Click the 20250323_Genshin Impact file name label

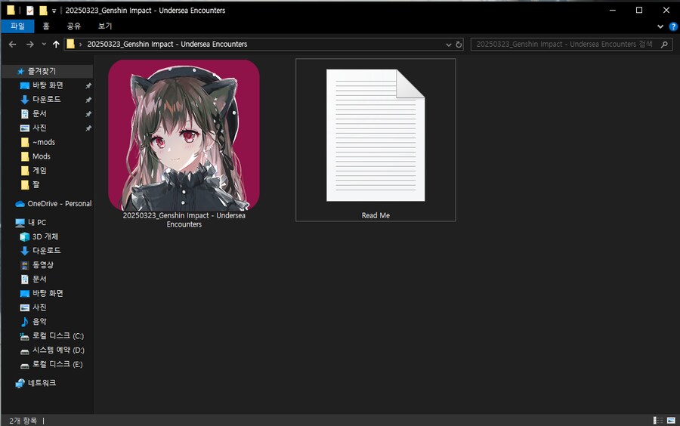184,220
